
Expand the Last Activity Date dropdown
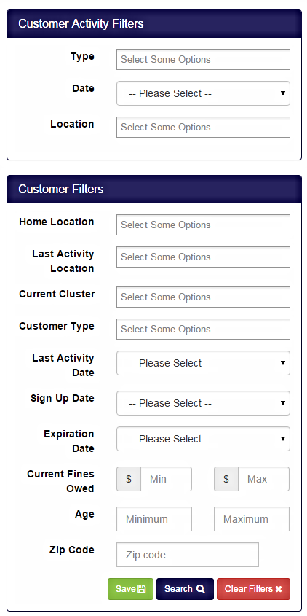[x=203, y=363]
